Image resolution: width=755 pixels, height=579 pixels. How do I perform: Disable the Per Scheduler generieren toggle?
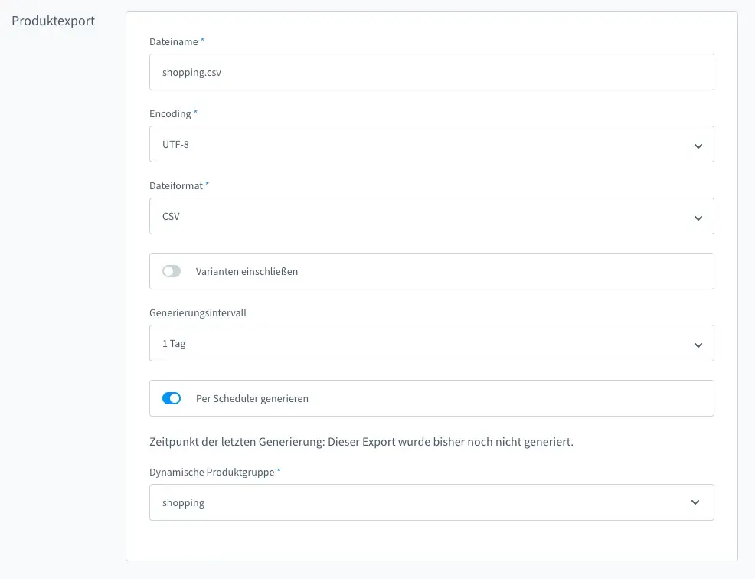click(172, 398)
